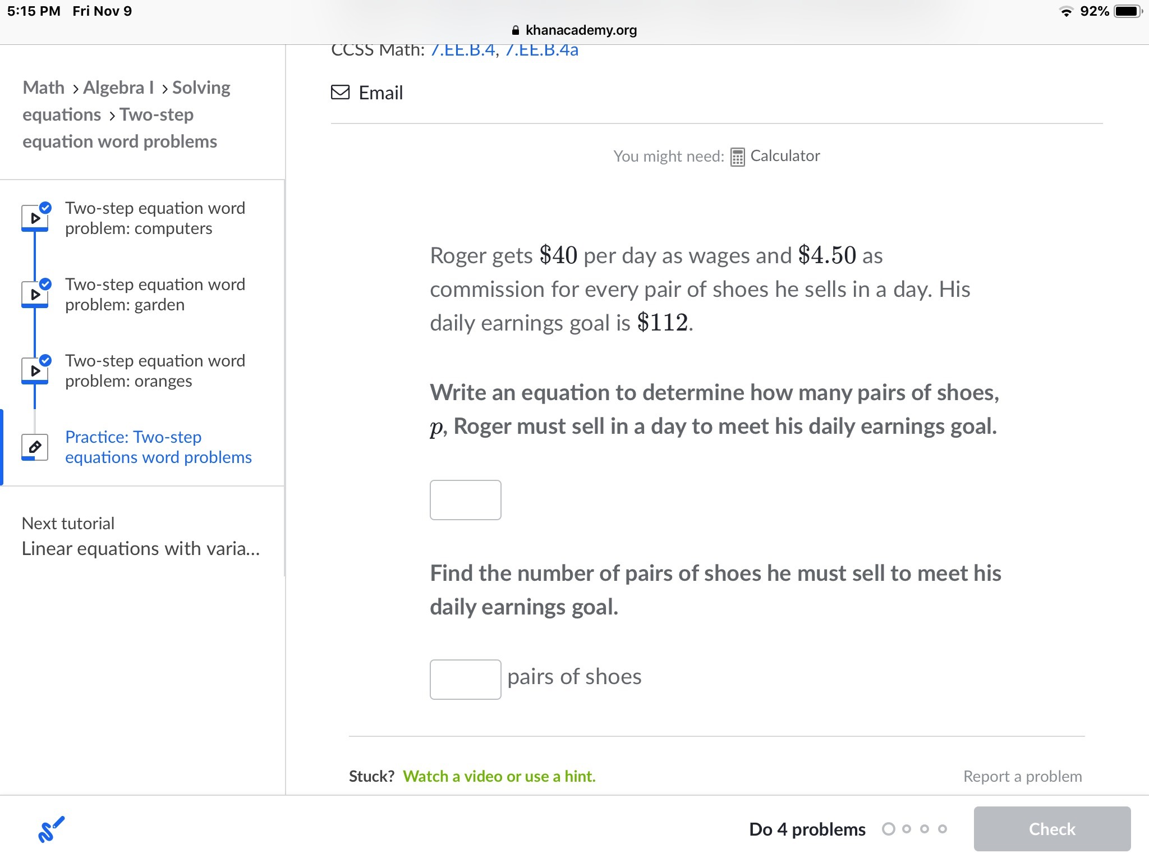Screen dimensions: 1149x862
Task: Tap the battery status icon
Action: point(1127,11)
